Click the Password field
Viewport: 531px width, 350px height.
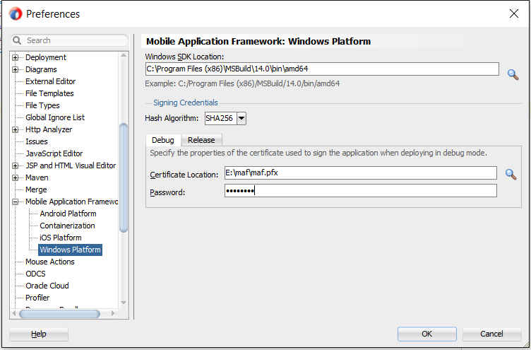point(360,191)
